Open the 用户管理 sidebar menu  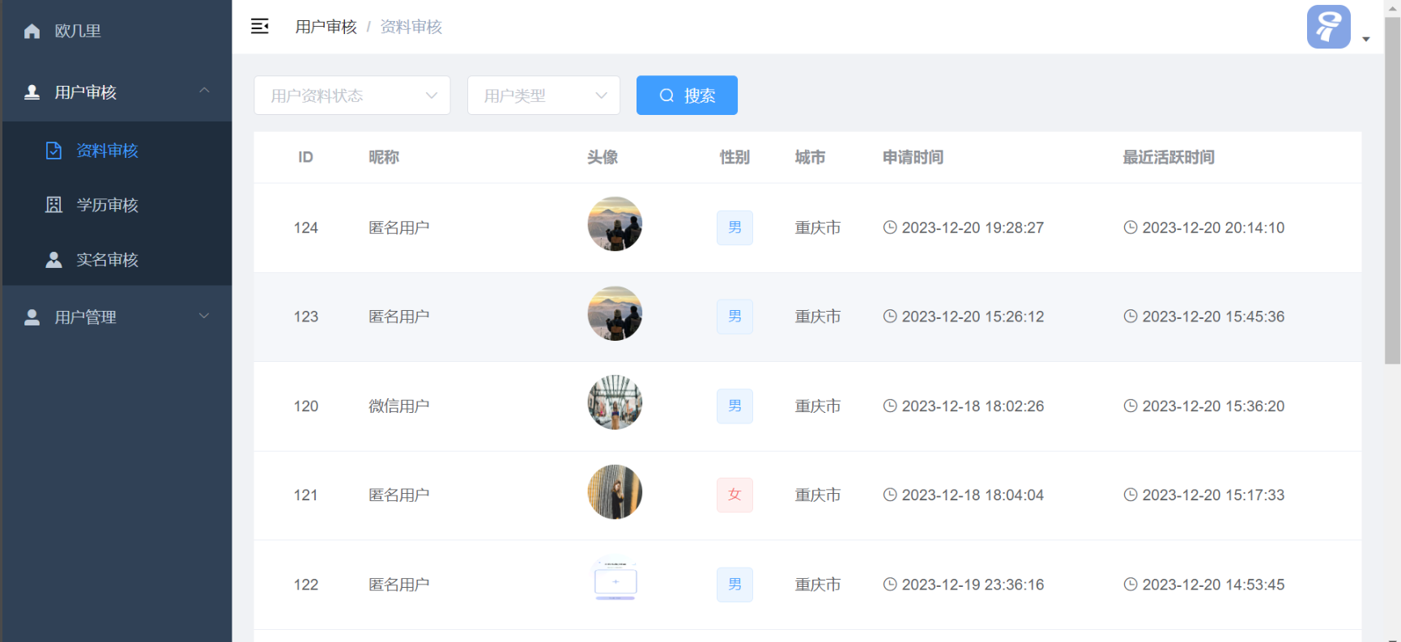(117, 317)
